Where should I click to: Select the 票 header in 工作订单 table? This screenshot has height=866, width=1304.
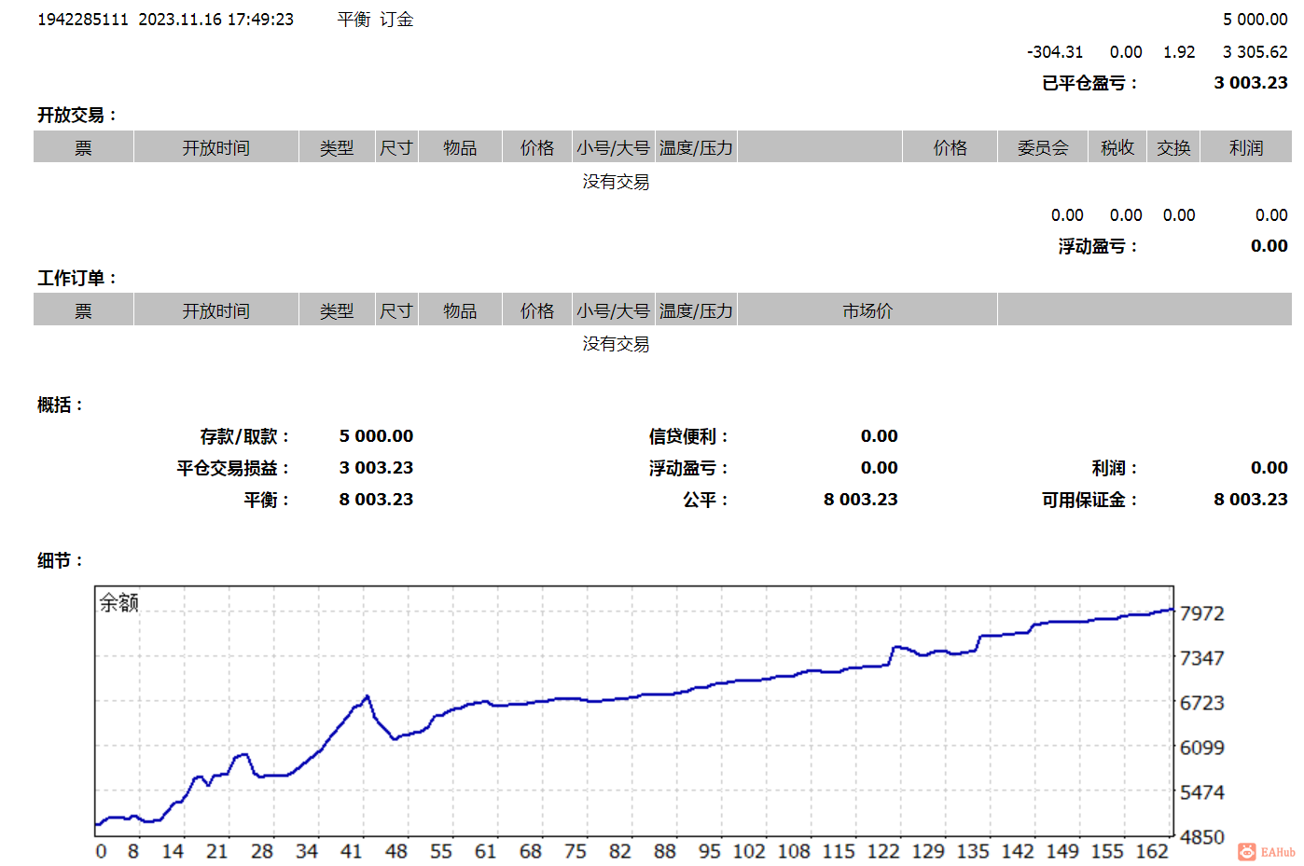(83, 310)
